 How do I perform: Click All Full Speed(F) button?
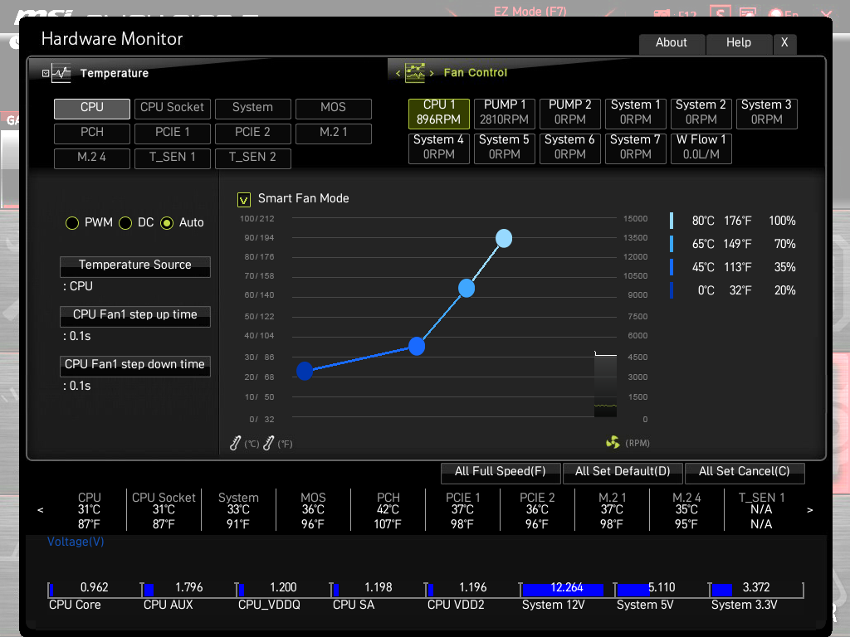click(501, 472)
